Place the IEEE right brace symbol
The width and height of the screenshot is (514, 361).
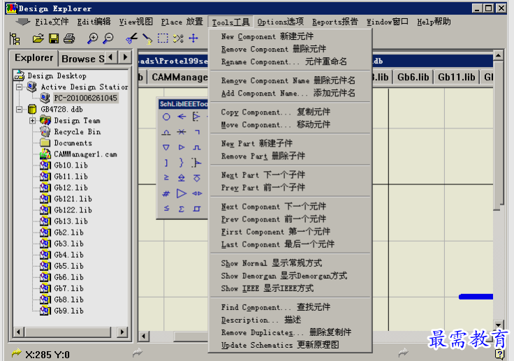click(x=182, y=162)
